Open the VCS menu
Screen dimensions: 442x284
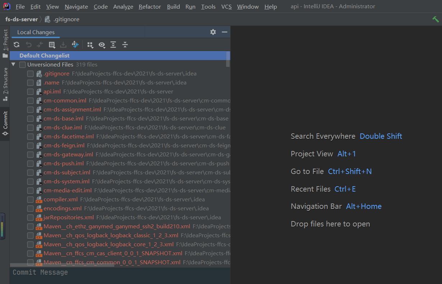(x=226, y=6)
